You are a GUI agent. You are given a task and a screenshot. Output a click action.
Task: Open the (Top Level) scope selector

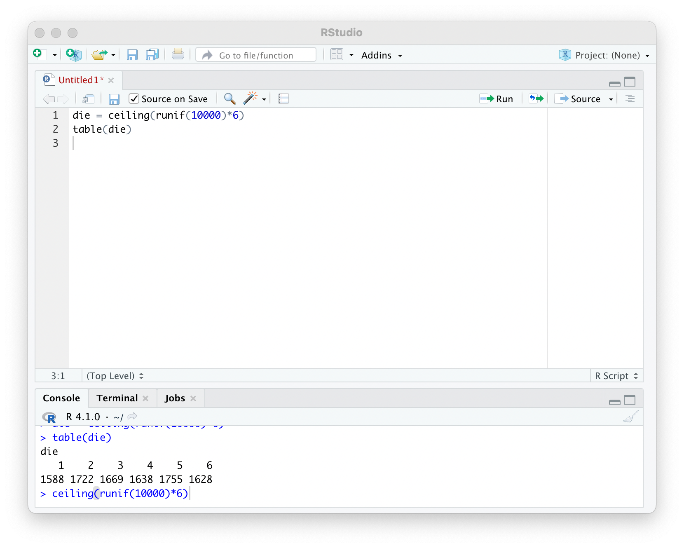coord(115,376)
